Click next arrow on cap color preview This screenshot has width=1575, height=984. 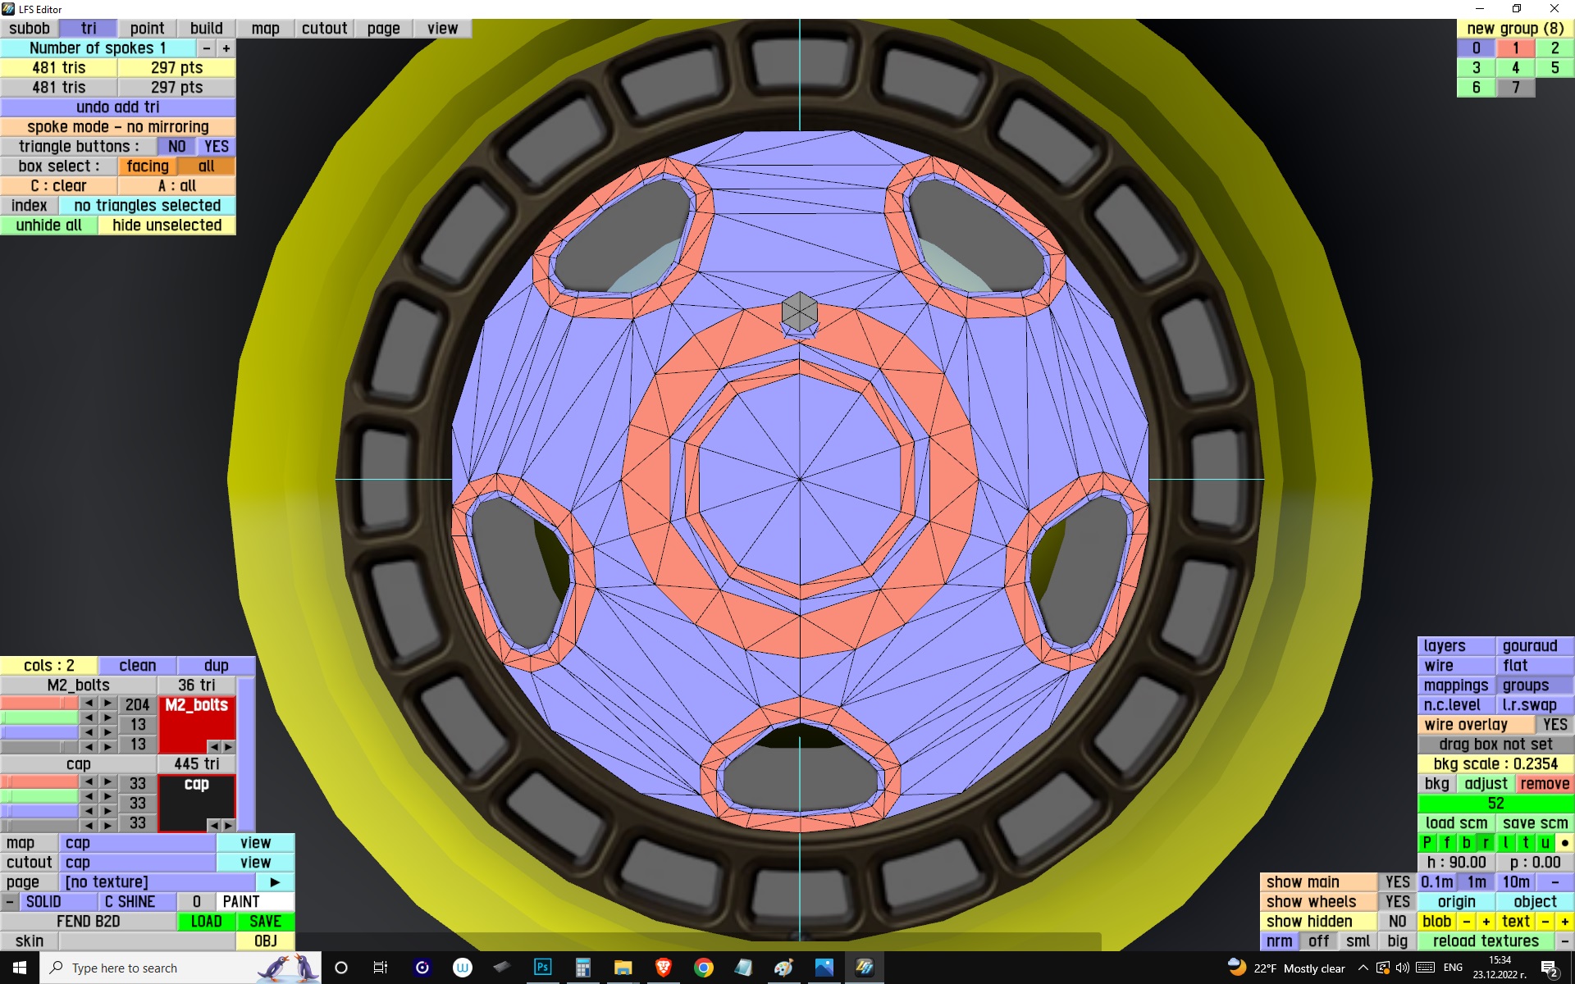click(x=229, y=825)
